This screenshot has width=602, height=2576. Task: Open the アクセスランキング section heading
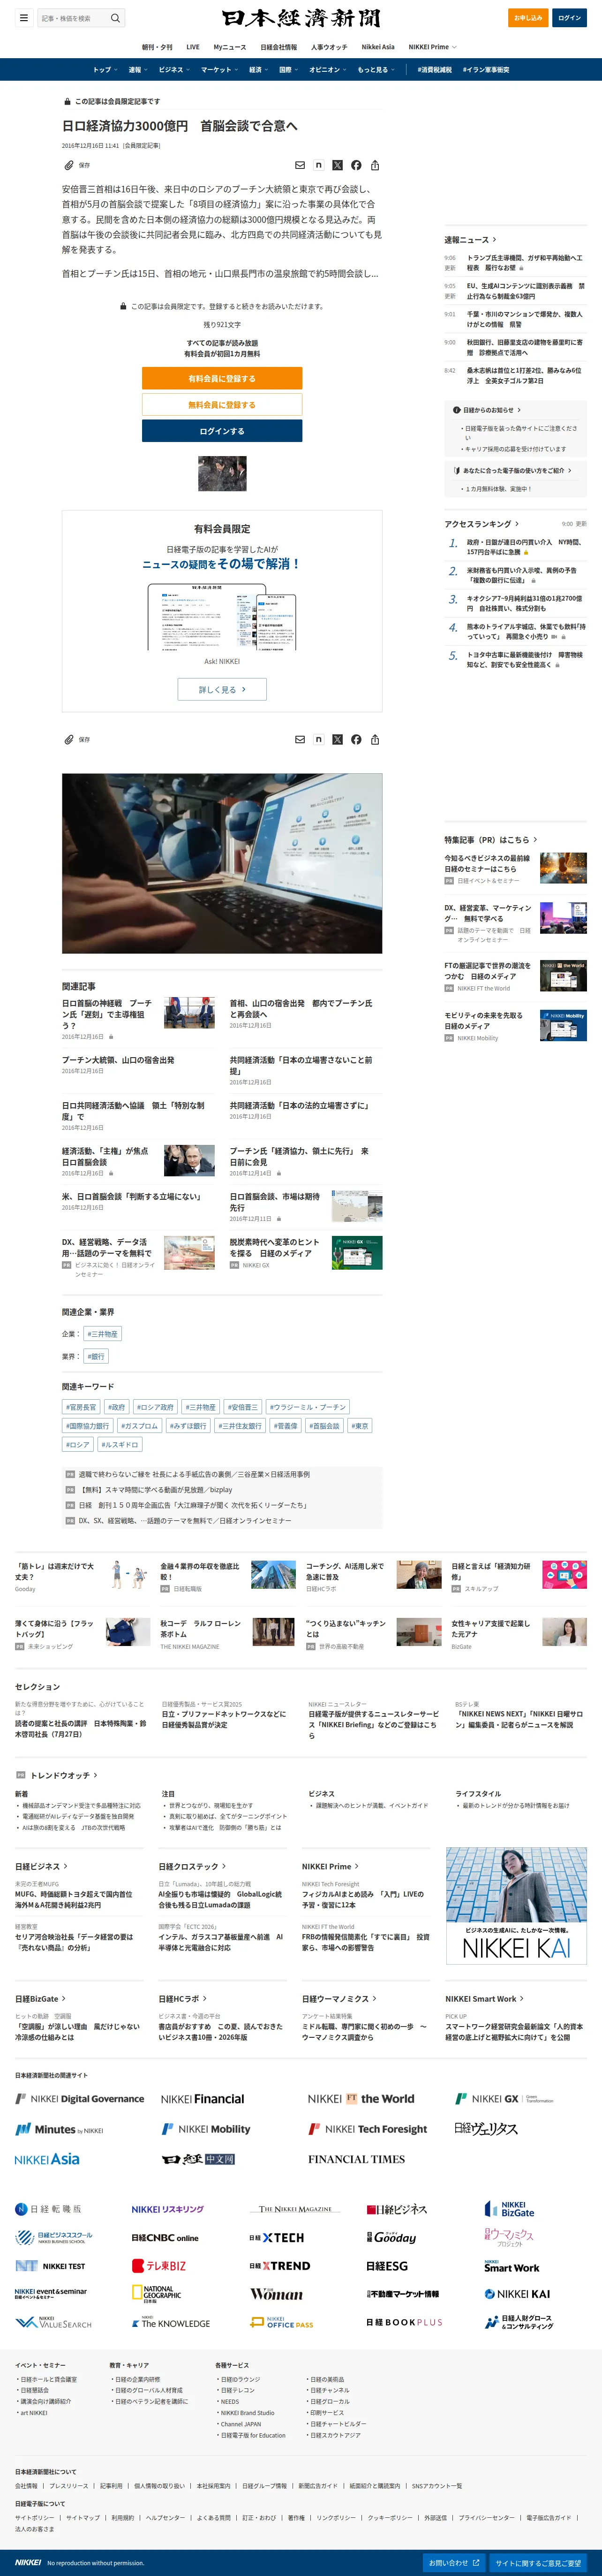pos(482,524)
